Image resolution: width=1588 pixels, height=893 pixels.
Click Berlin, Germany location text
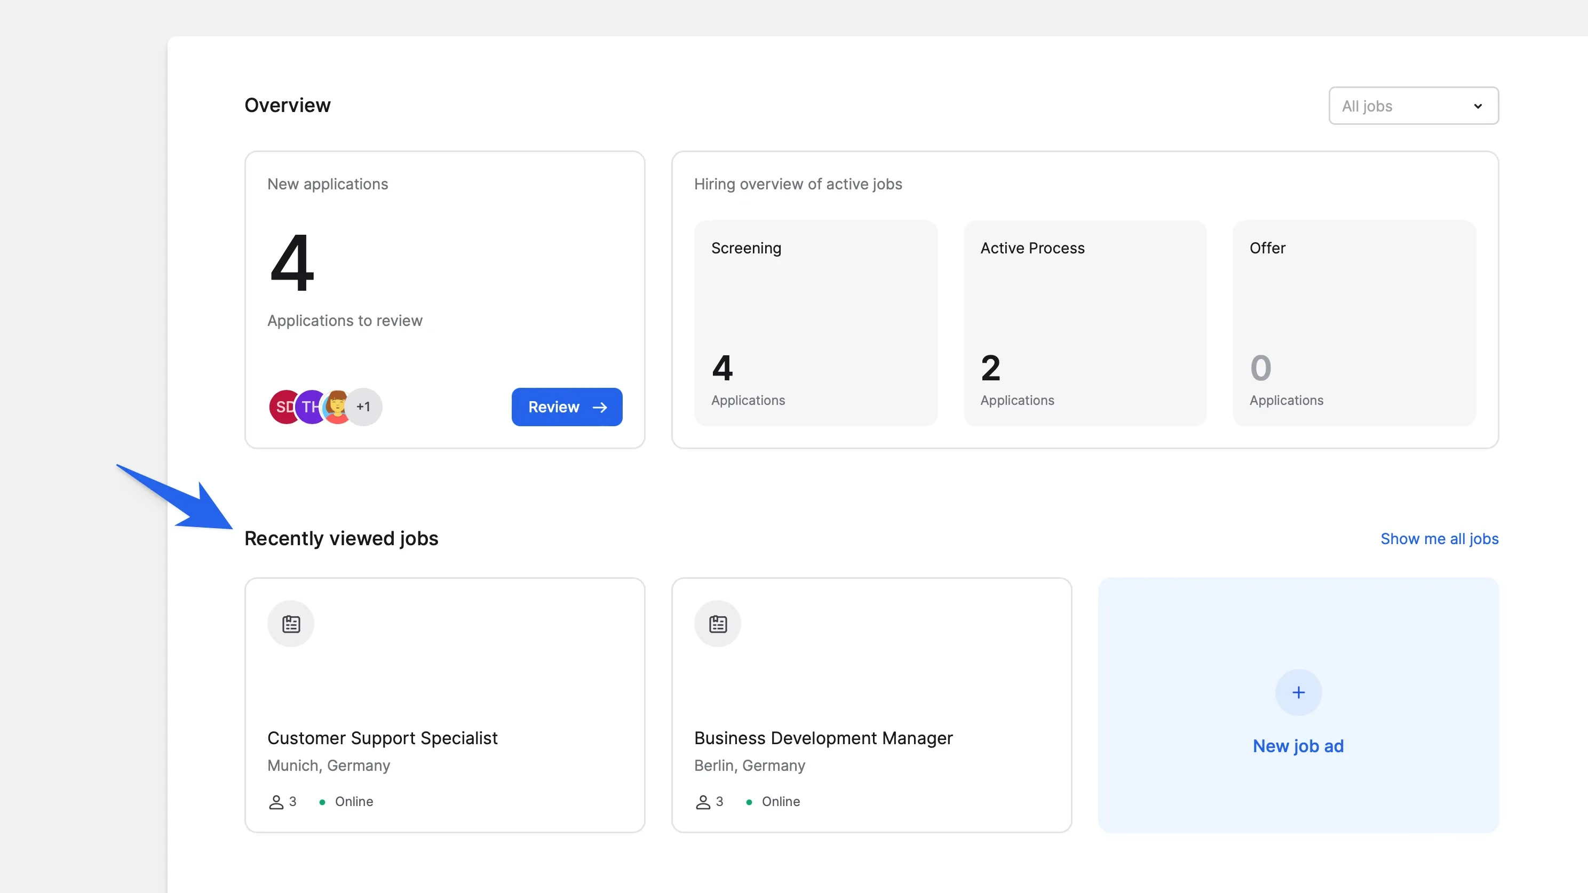(750, 766)
